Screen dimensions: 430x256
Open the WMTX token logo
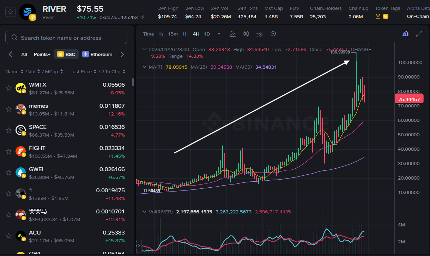(21, 88)
